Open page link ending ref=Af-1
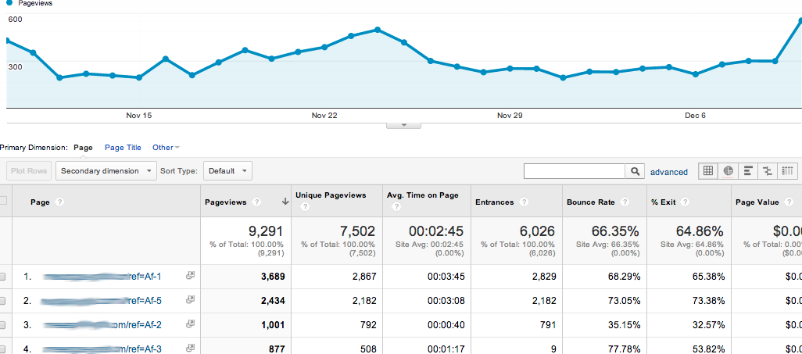The image size is (802, 354). click(x=102, y=277)
